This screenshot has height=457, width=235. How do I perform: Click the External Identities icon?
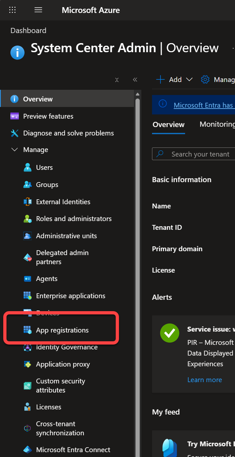28,202
